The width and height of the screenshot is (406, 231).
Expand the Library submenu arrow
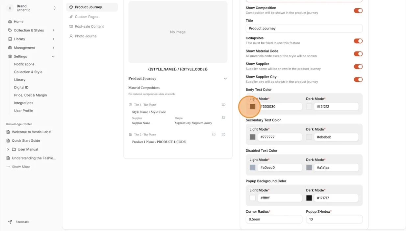(x=53, y=39)
